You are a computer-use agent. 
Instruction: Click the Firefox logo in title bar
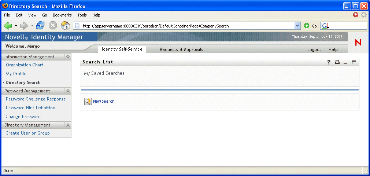[x=5, y=6]
